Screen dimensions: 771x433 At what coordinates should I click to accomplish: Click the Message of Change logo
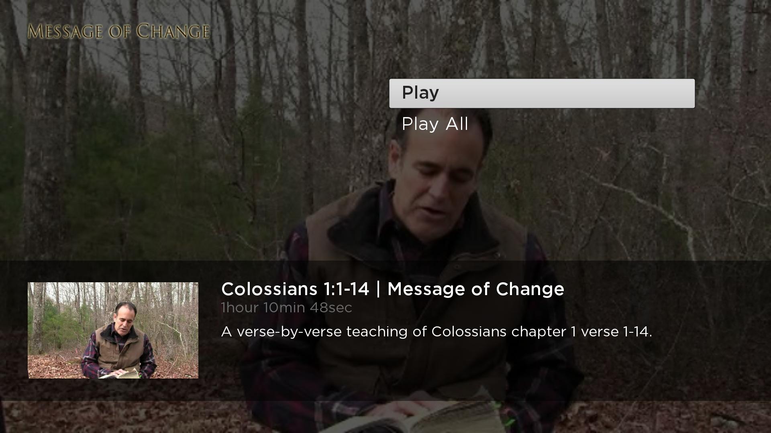coord(118,31)
